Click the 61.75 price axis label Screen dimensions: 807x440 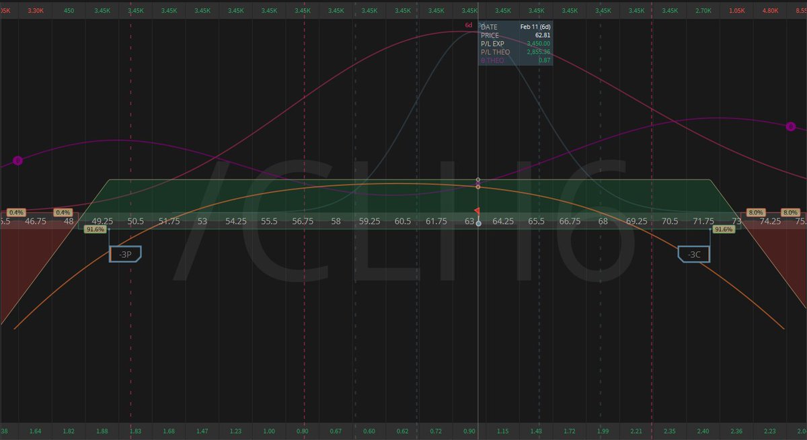pyautogui.click(x=436, y=220)
